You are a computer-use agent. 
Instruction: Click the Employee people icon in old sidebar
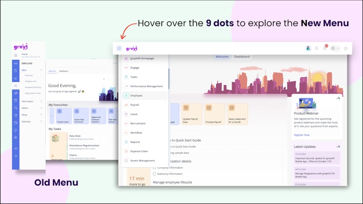[16, 86]
